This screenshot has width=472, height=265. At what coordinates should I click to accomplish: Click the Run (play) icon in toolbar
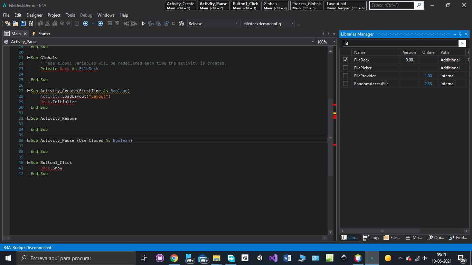[x=144, y=23]
